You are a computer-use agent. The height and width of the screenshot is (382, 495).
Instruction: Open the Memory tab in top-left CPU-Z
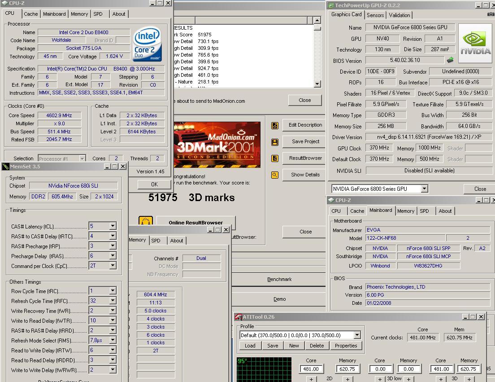[79, 14]
